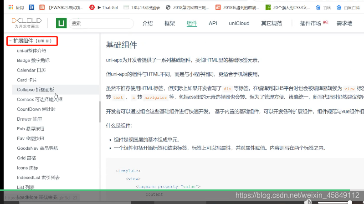364x204 pixels.
Task: Click the DCloud logo
Action: (x=27, y=23)
